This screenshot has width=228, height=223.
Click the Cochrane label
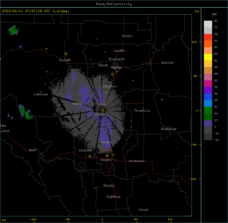(x=85, y=150)
